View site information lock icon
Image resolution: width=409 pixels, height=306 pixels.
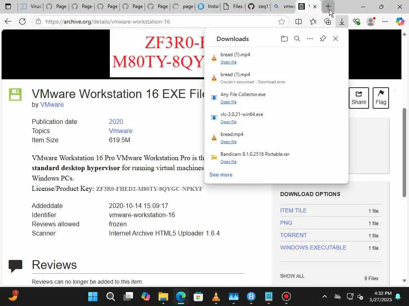click(x=38, y=22)
